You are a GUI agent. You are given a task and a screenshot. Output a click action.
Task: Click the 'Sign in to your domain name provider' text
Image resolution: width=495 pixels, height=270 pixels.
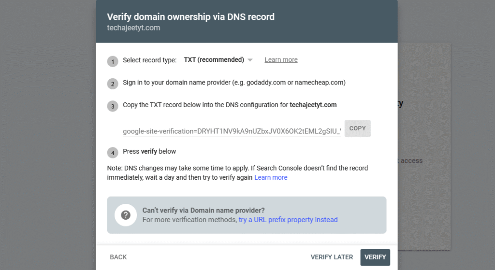234,83
